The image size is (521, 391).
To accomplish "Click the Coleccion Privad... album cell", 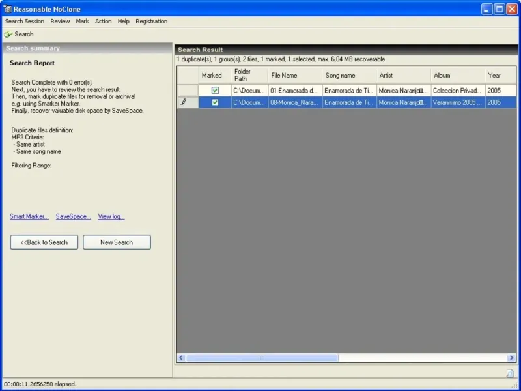I will pos(458,90).
